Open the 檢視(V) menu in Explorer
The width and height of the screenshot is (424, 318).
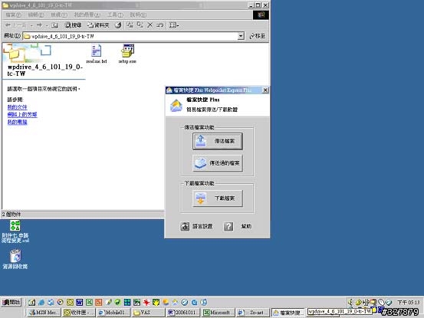coord(59,15)
